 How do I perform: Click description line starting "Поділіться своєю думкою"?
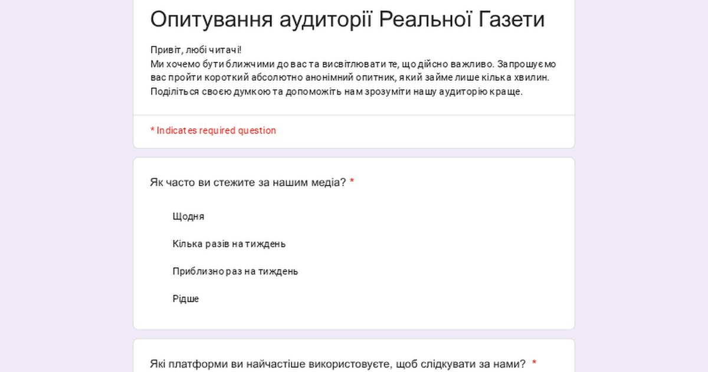coord(336,92)
